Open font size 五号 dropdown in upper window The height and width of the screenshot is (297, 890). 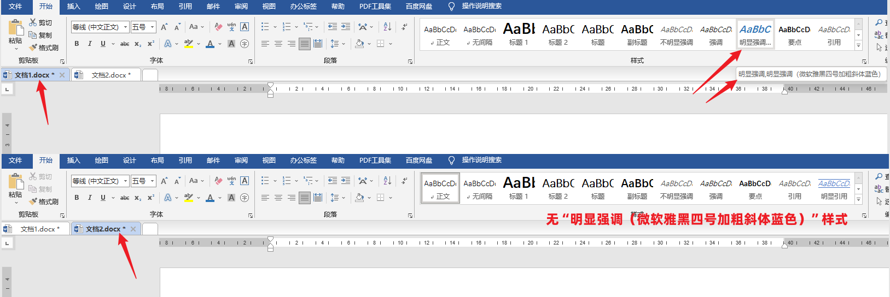click(x=152, y=27)
